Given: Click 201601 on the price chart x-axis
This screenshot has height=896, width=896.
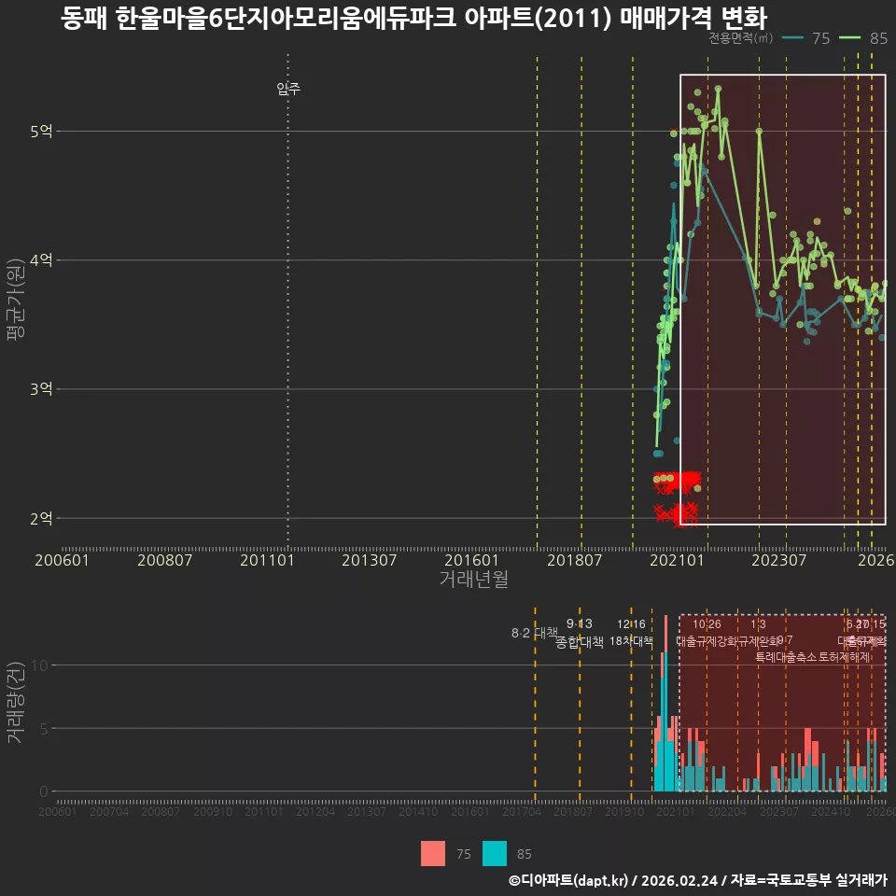Looking at the screenshot, I should click(471, 560).
